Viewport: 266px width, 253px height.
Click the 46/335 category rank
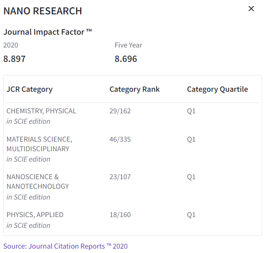(x=120, y=139)
